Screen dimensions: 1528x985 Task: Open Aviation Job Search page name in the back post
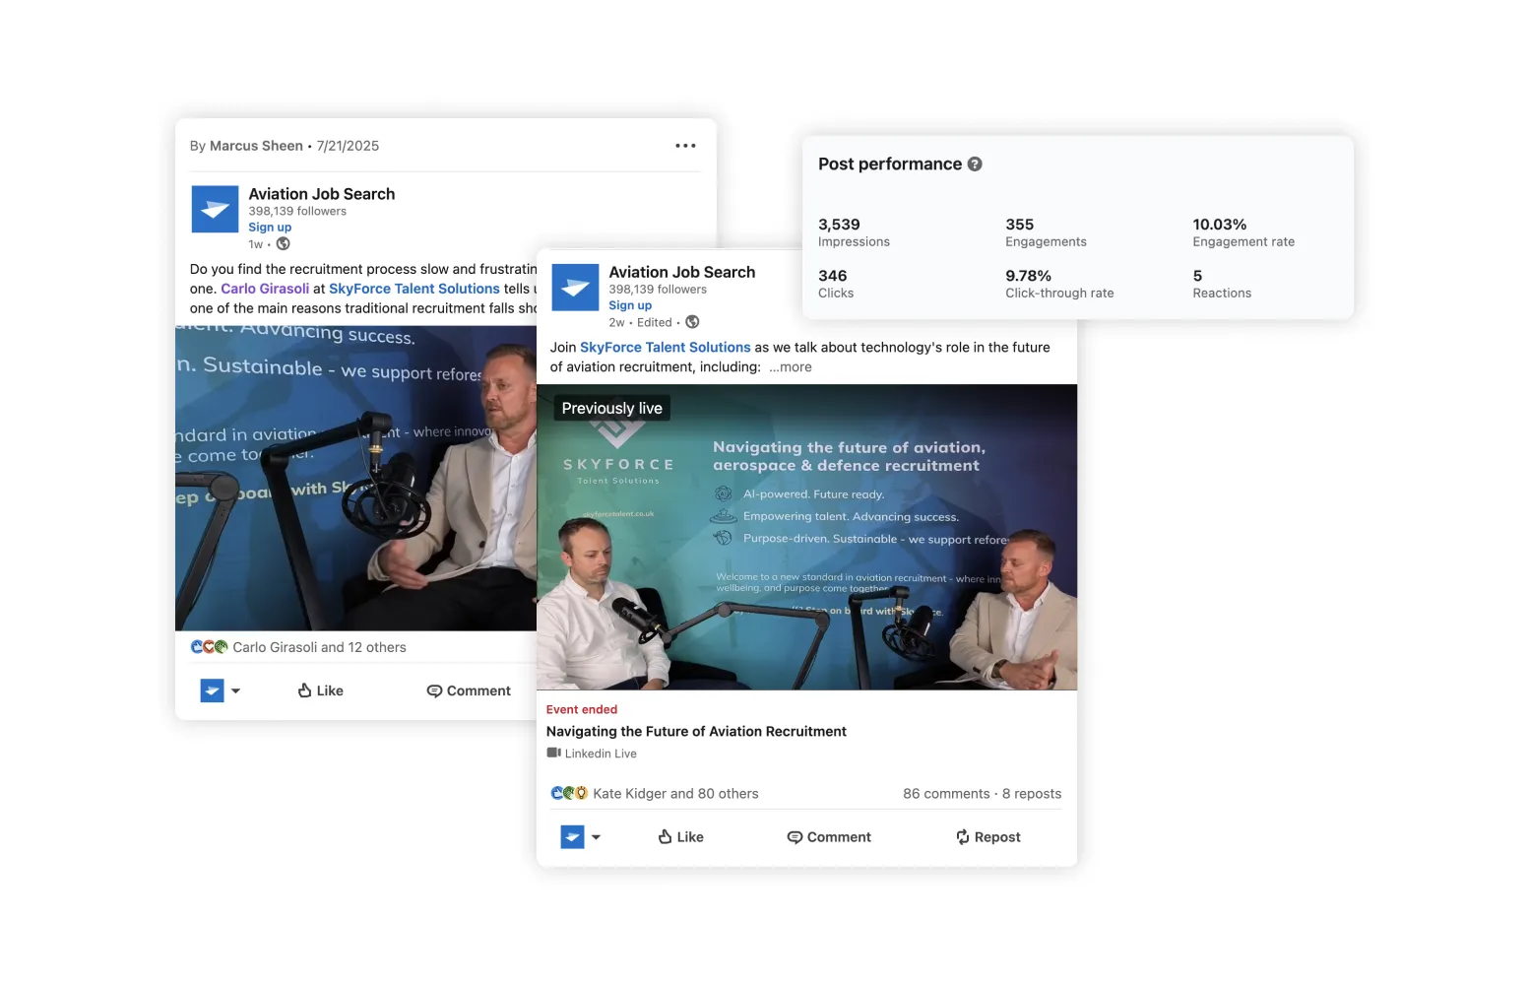pyautogui.click(x=322, y=194)
